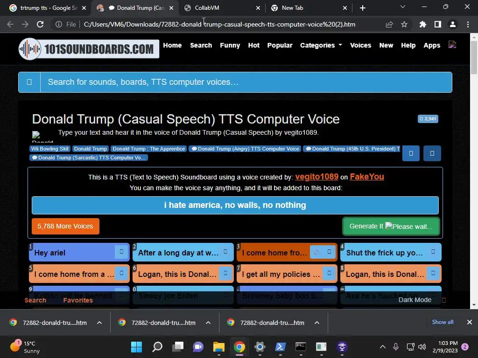
Task: Open Task View on taskbar
Action: coord(178,347)
